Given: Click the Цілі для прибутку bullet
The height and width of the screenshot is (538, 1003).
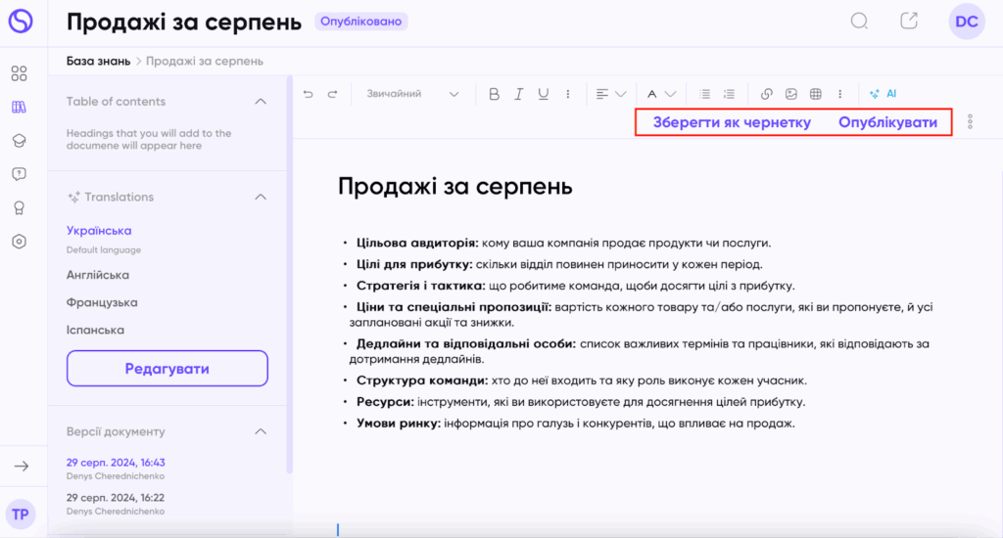Looking at the screenshot, I should click(x=559, y=264).
